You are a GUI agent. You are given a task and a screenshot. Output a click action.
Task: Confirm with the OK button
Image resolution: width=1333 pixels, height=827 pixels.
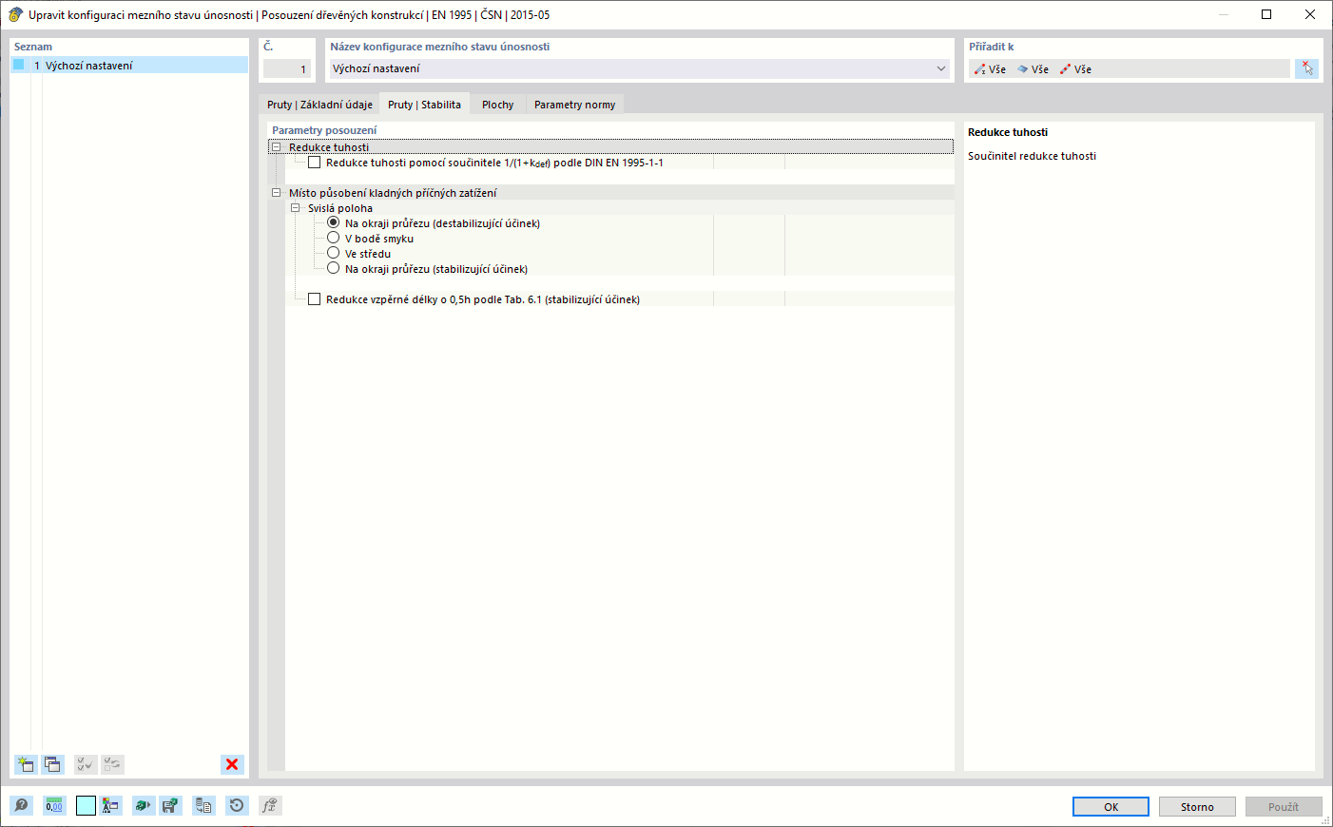coord(1111,807)
